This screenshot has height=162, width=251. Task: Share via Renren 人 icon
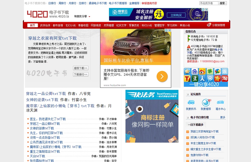click(x=202, y=78)
